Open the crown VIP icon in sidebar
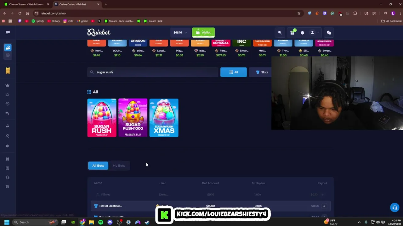This screenshot has width=403, height=226. pyautogui.click(x=8, y=85)
